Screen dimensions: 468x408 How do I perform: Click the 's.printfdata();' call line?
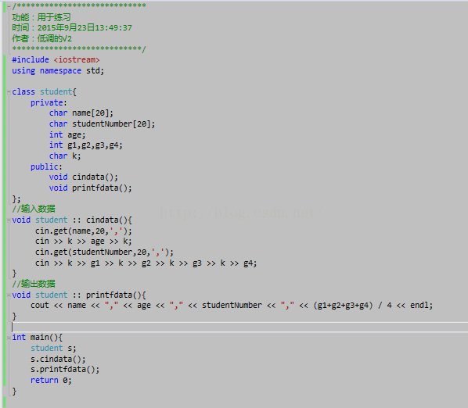pos(65,370)
